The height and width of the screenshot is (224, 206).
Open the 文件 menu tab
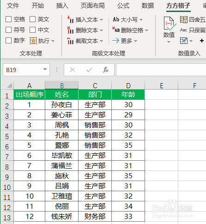point(13,6)
